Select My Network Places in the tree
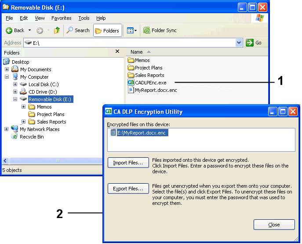Screen dimensions: 302x244 [35, 129]
